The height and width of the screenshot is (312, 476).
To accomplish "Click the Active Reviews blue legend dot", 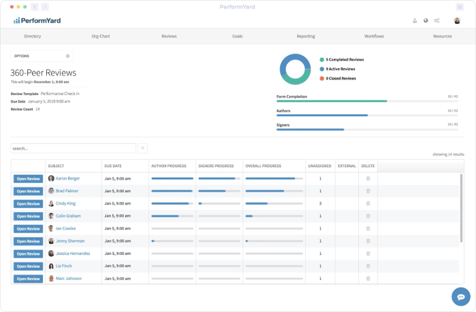I will click(x=322, y=69).
